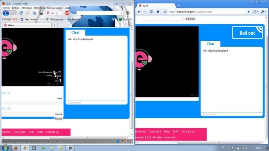
Task: Click the Type here chat input in Firefox
Action: point(96,103)
